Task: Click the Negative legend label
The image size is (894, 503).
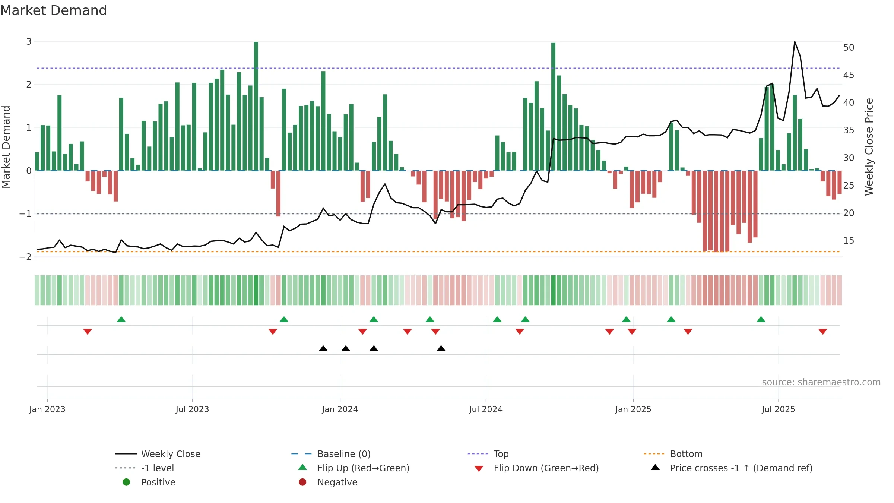Action: 337,482
